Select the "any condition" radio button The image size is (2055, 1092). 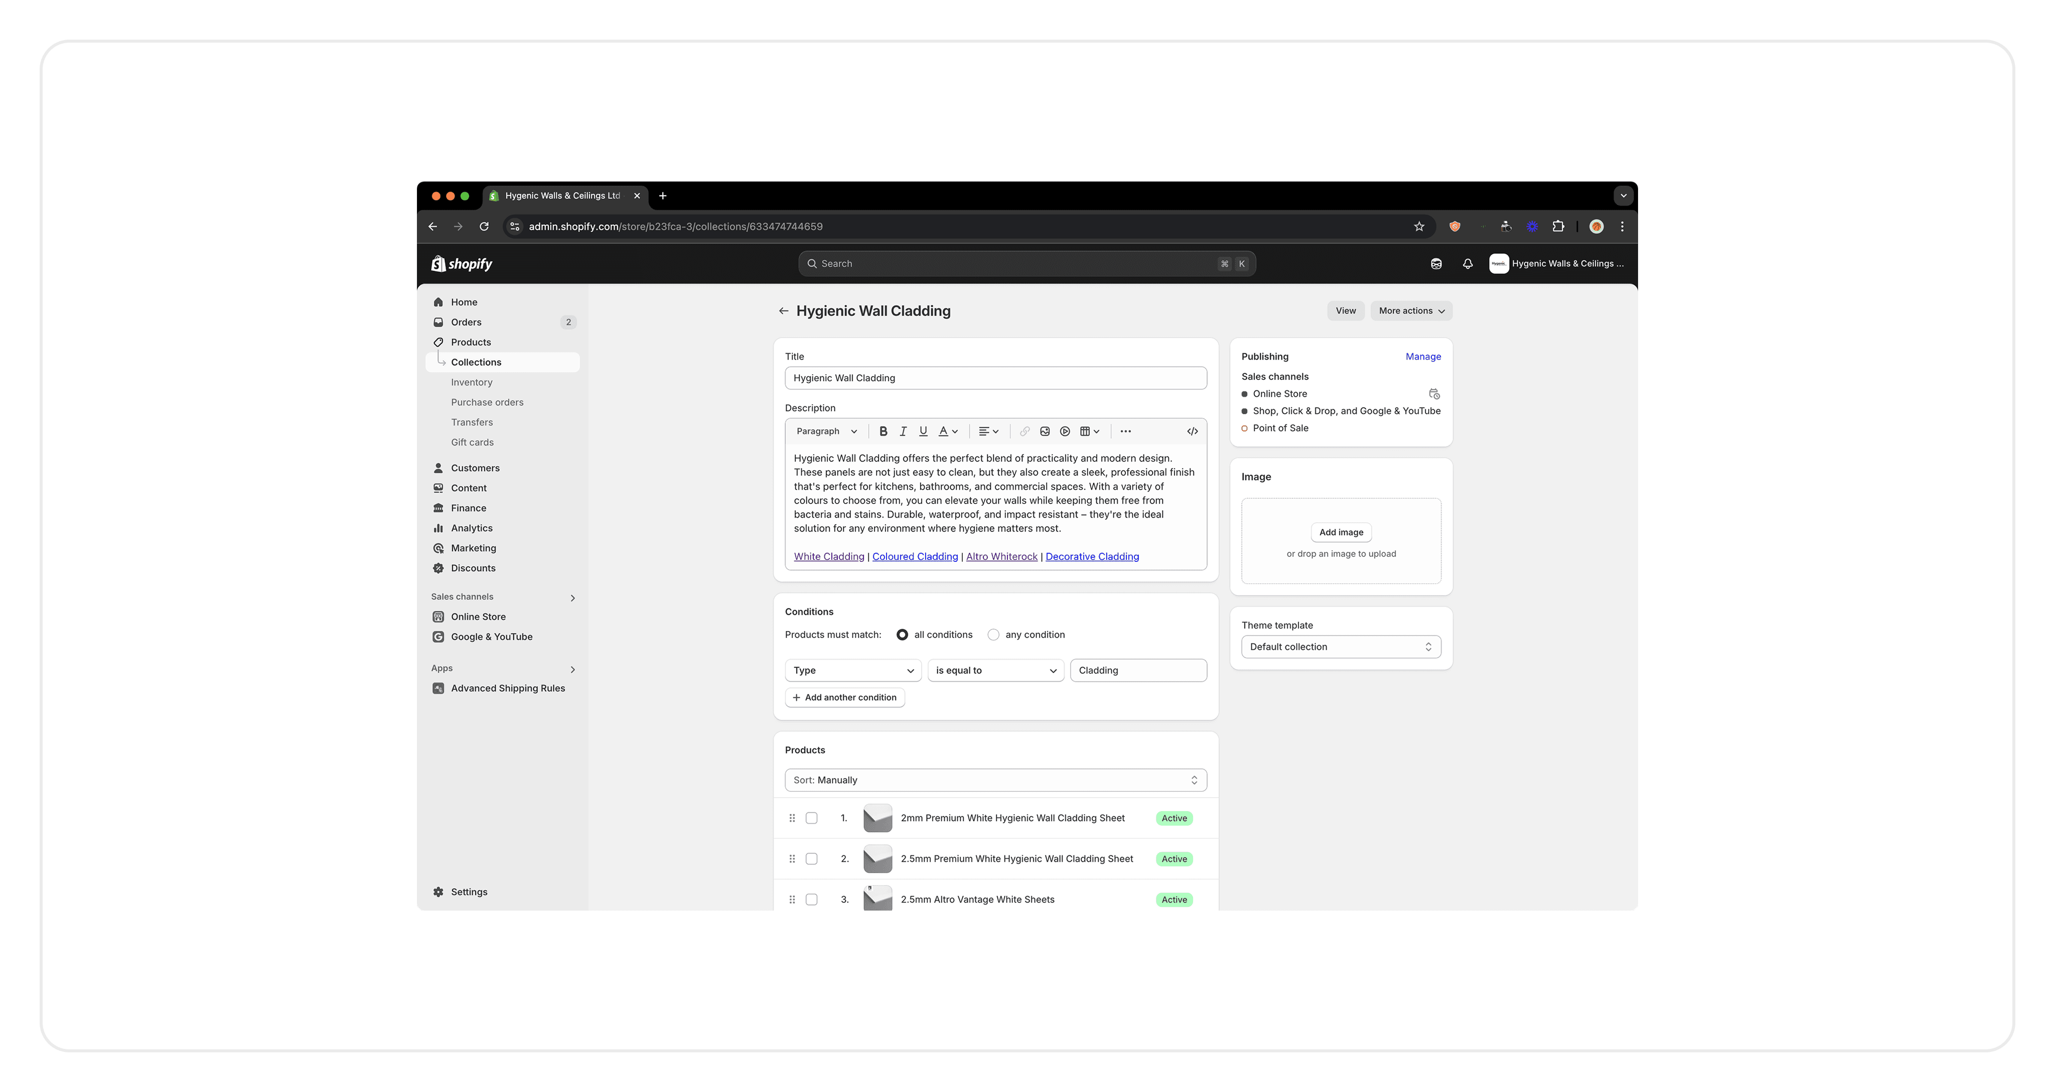click(993, 635)
